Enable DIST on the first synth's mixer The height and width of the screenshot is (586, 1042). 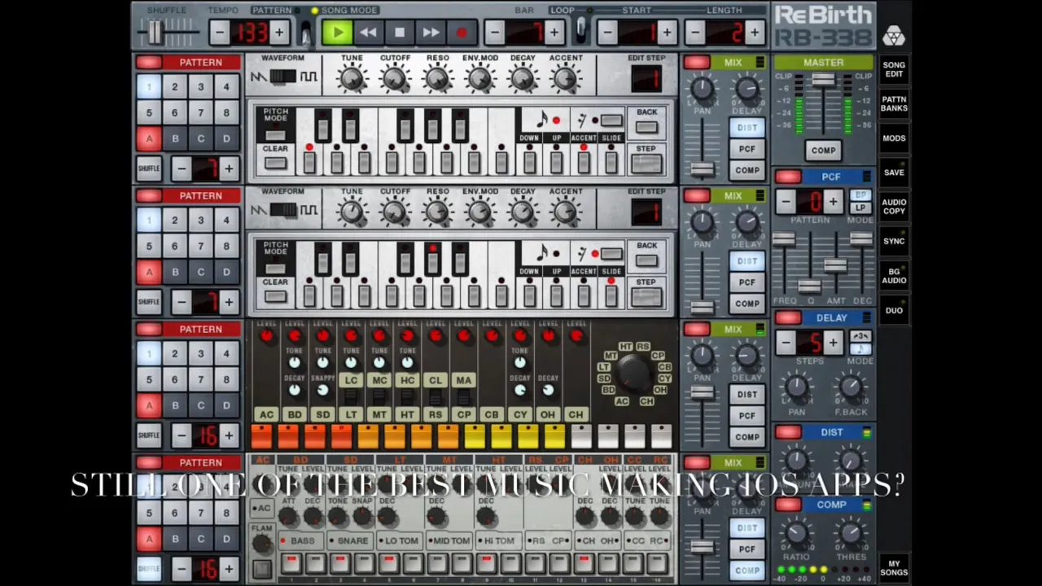point(747,128)
